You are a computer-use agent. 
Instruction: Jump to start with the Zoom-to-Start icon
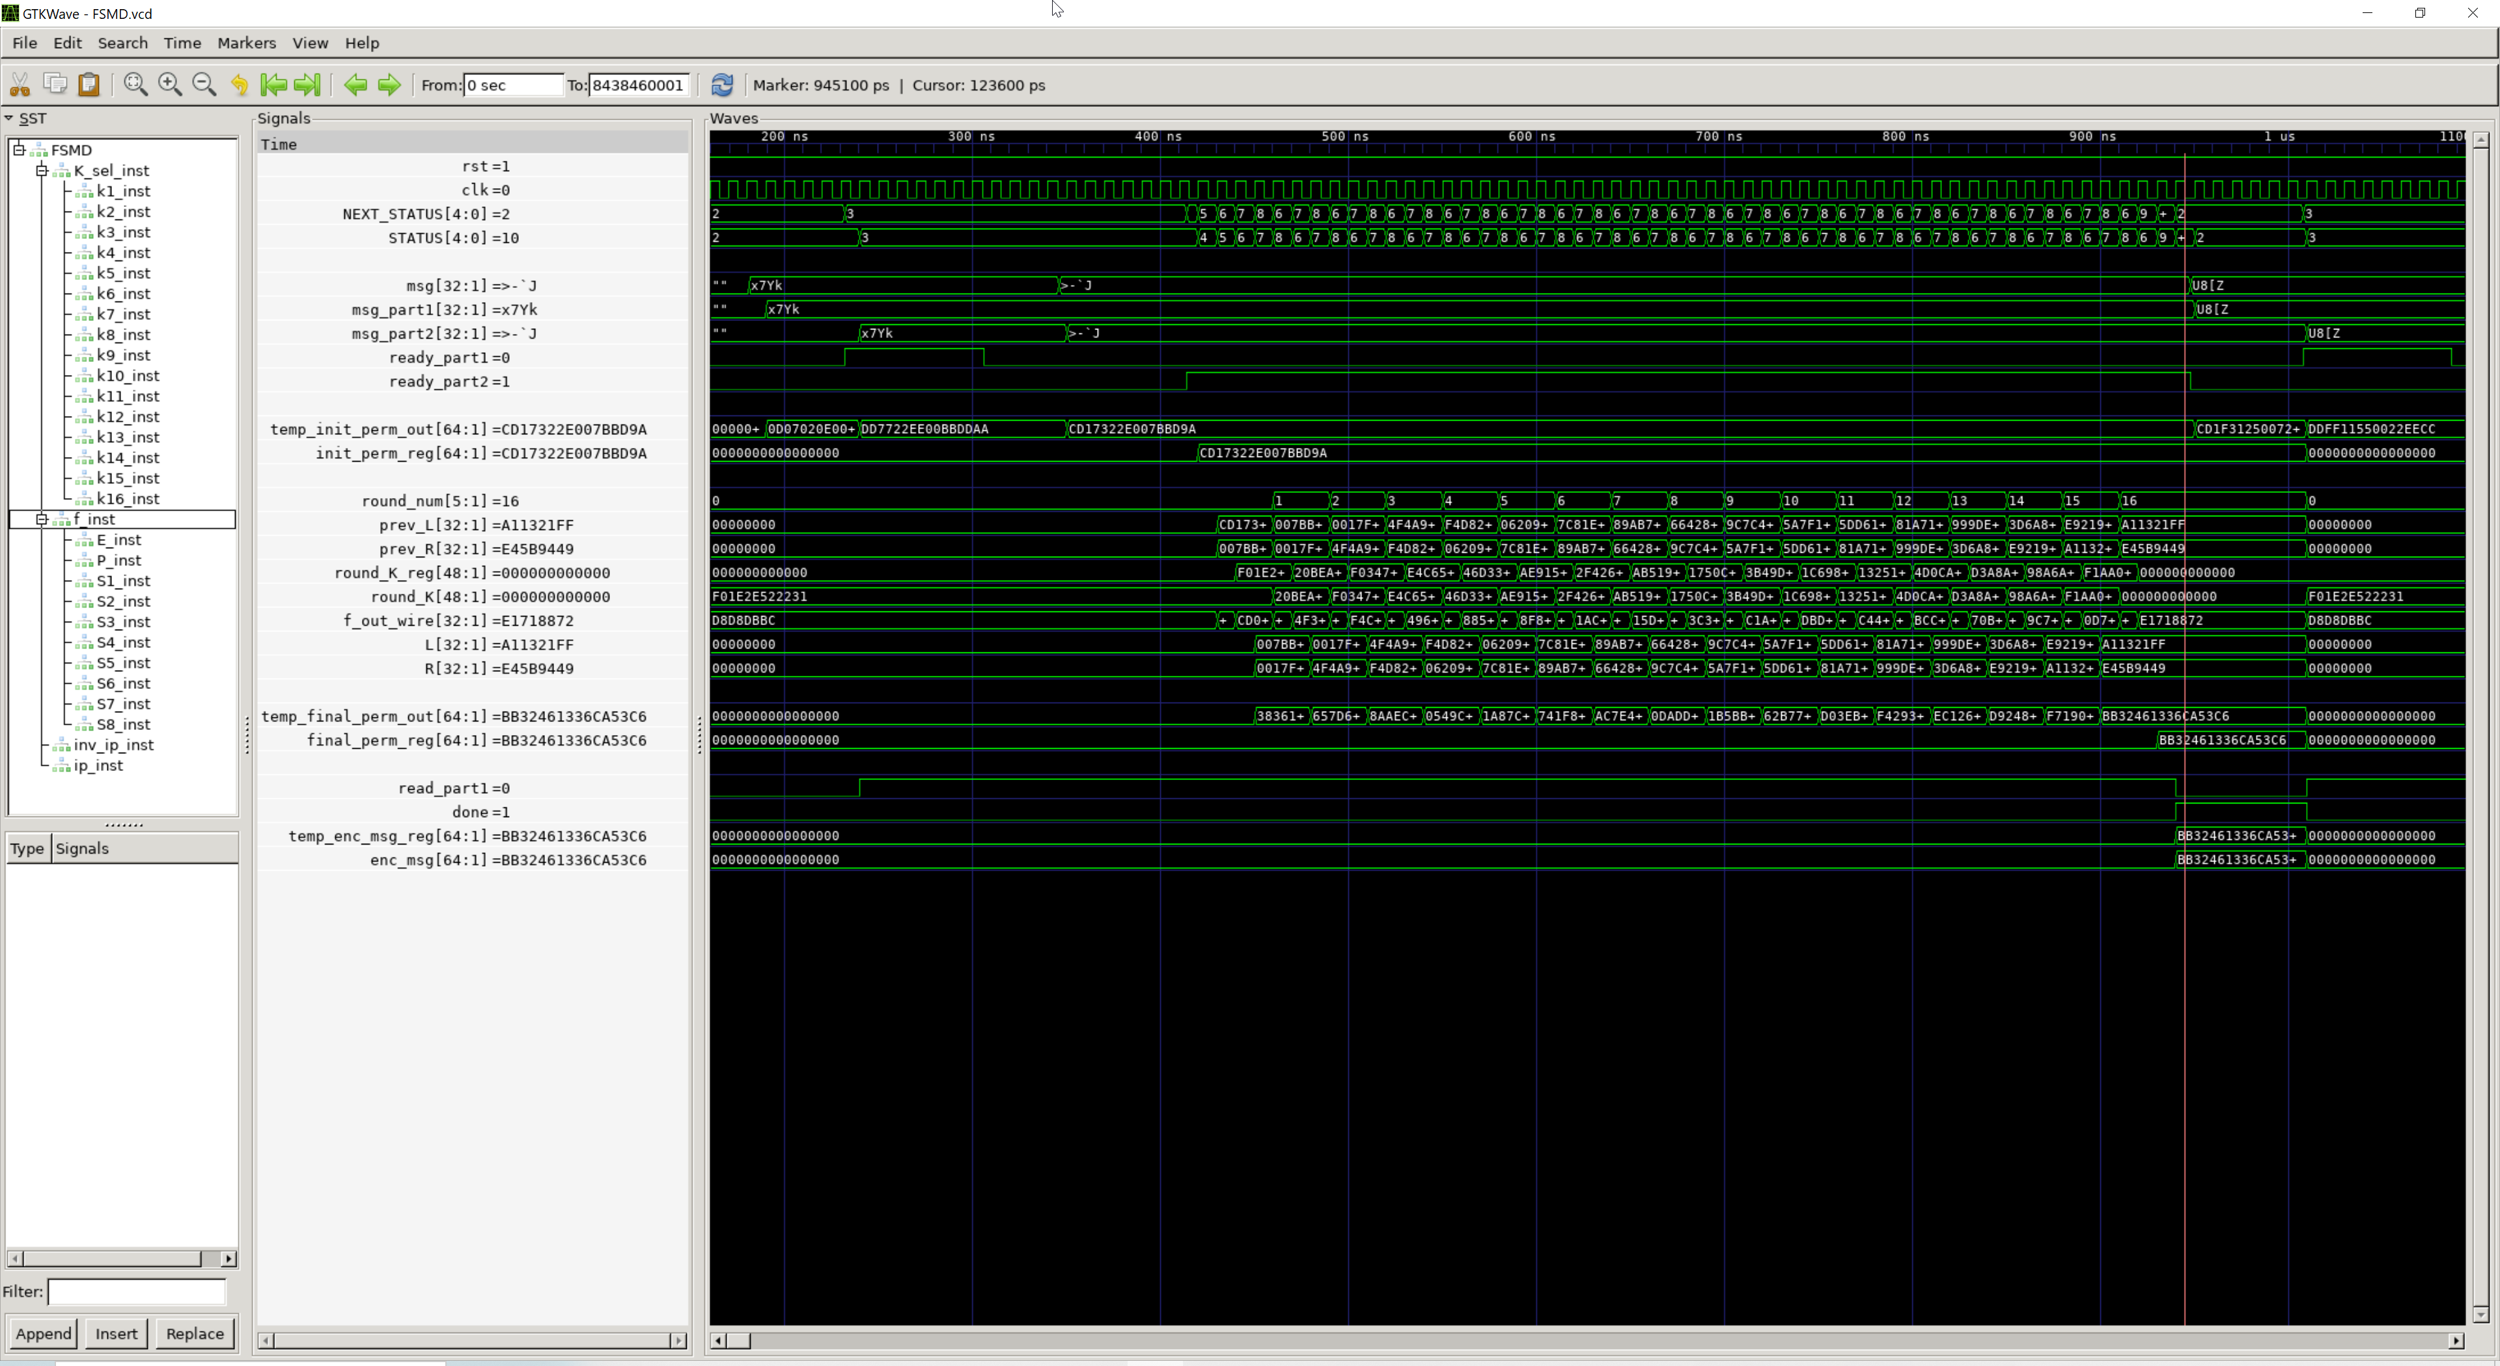pos(273,85)
